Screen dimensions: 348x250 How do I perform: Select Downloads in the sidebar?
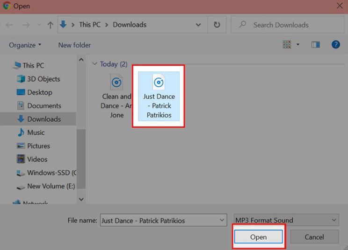(38, 119)
